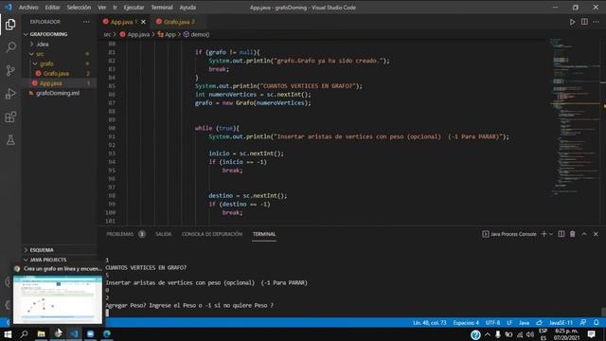Open File Explorer from taskbar

point(41,334)
